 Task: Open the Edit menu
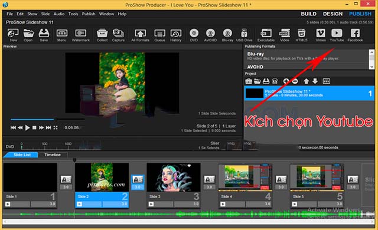coord(20,14)
